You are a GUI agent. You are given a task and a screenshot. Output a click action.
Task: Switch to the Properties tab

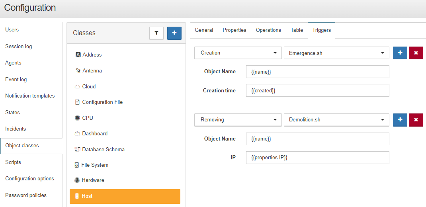point(234,30)
